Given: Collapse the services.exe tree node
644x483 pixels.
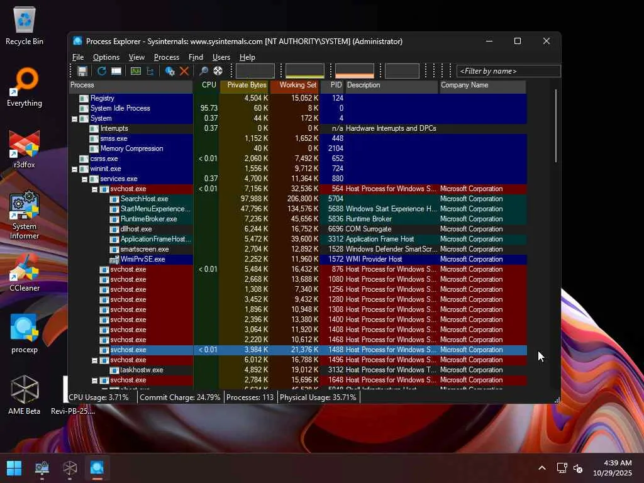Looking at the screenshot, I should coord(85,179).
